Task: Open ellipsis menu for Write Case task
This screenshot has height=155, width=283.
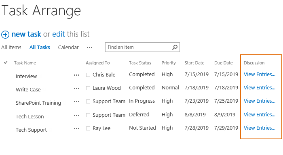Action: (x=76, y=89)
